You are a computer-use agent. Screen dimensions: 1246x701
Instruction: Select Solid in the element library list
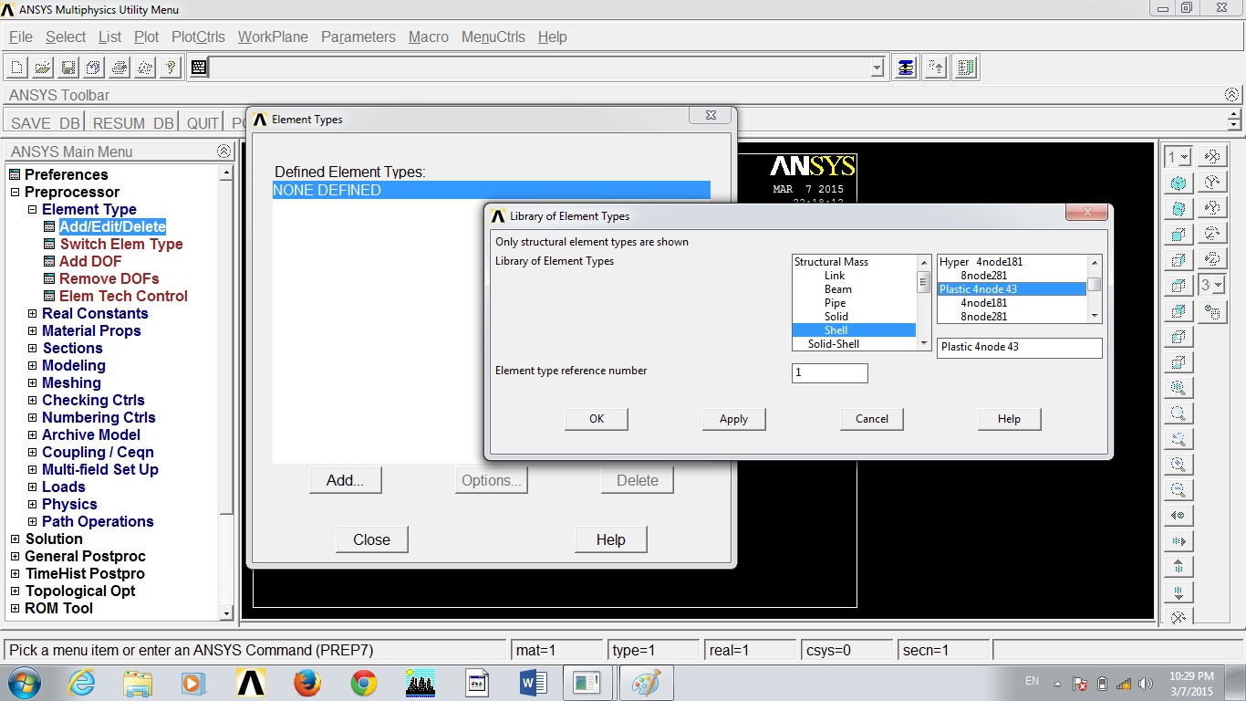[836, 316]
